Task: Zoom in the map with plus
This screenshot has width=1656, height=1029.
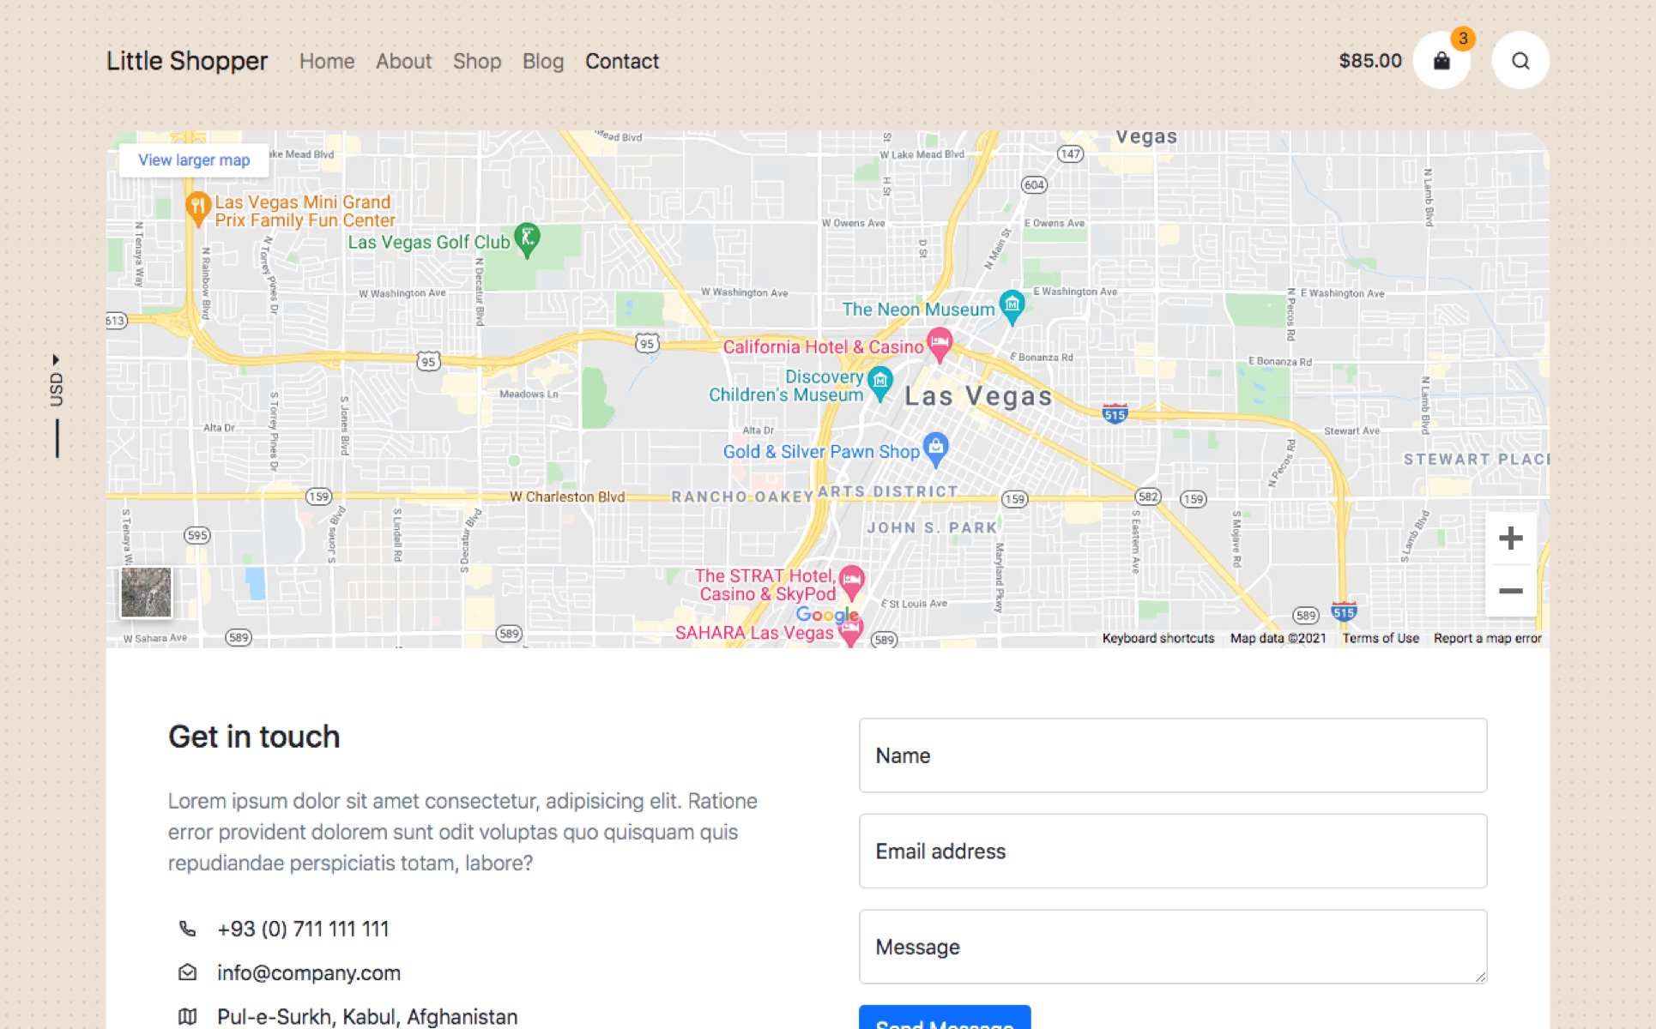Action: 1510,539
